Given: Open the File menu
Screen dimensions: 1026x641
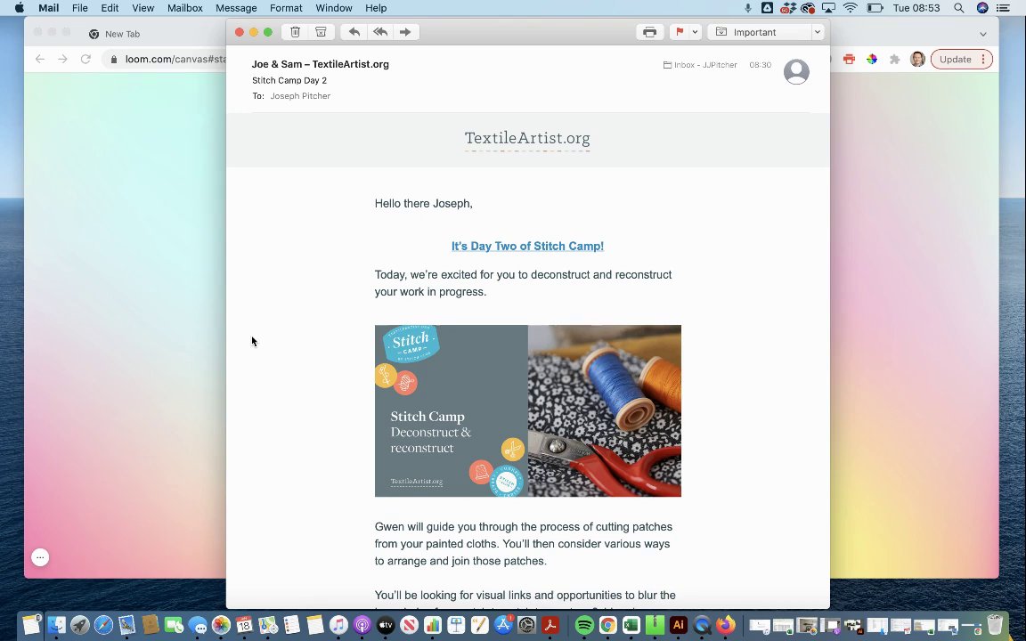Looking at the screenshot, I should coord(80,8).
